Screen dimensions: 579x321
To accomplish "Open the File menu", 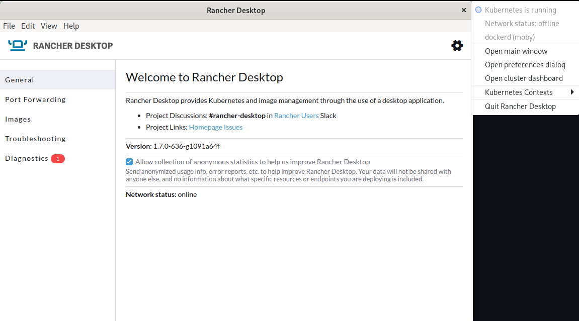I will pos(9,26).
